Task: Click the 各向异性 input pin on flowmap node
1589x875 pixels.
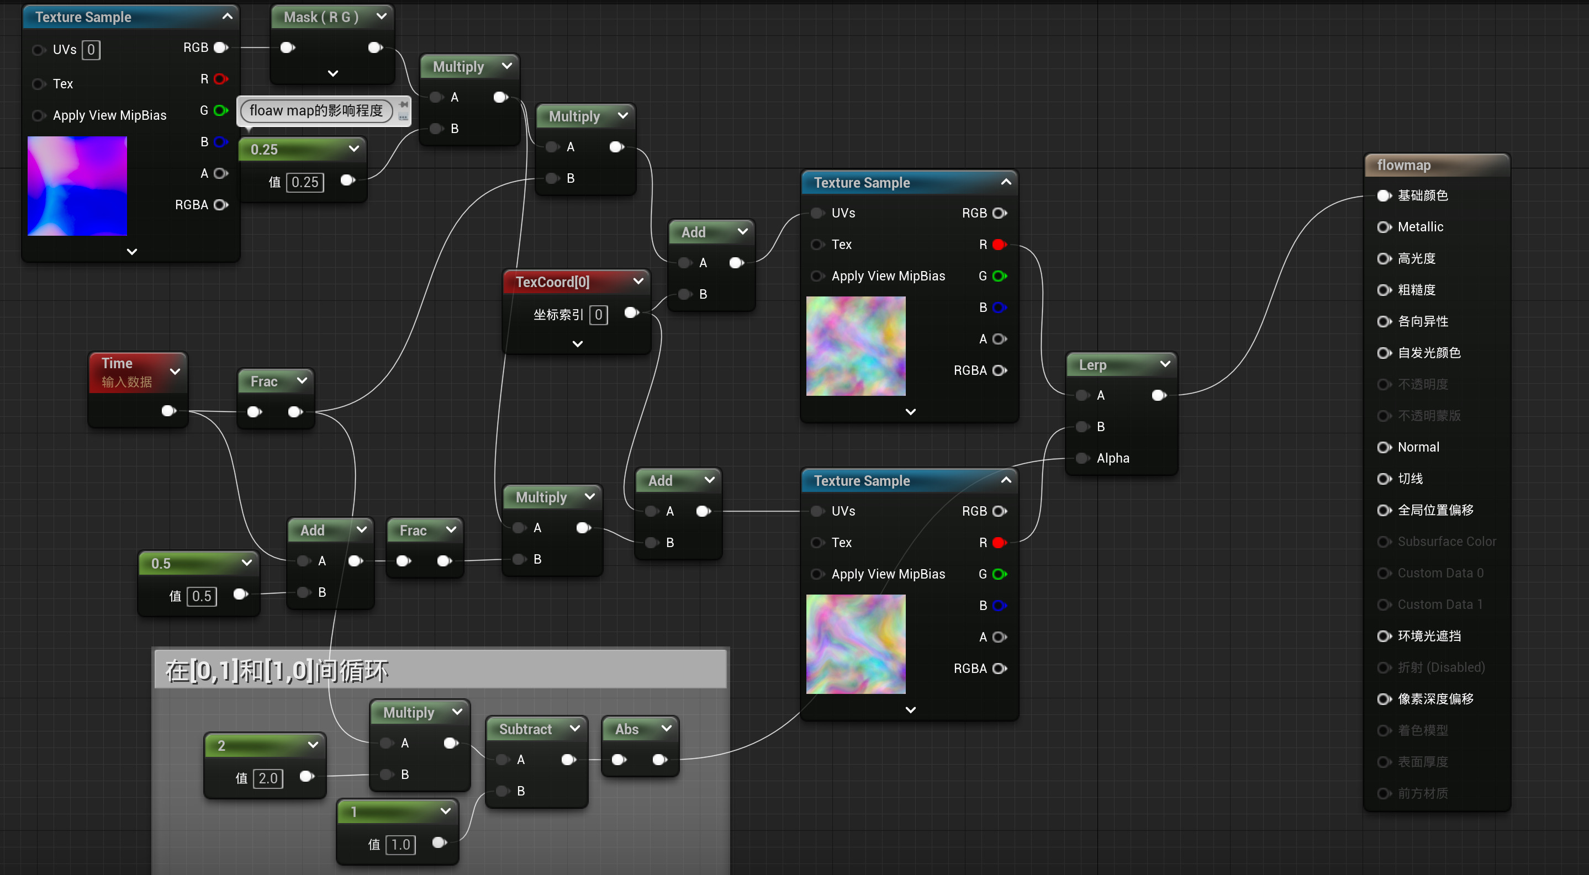Action: click(1384, 321)
